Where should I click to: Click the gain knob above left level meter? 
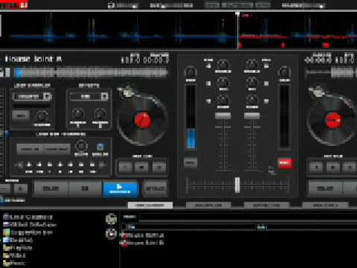coord(190,72)
